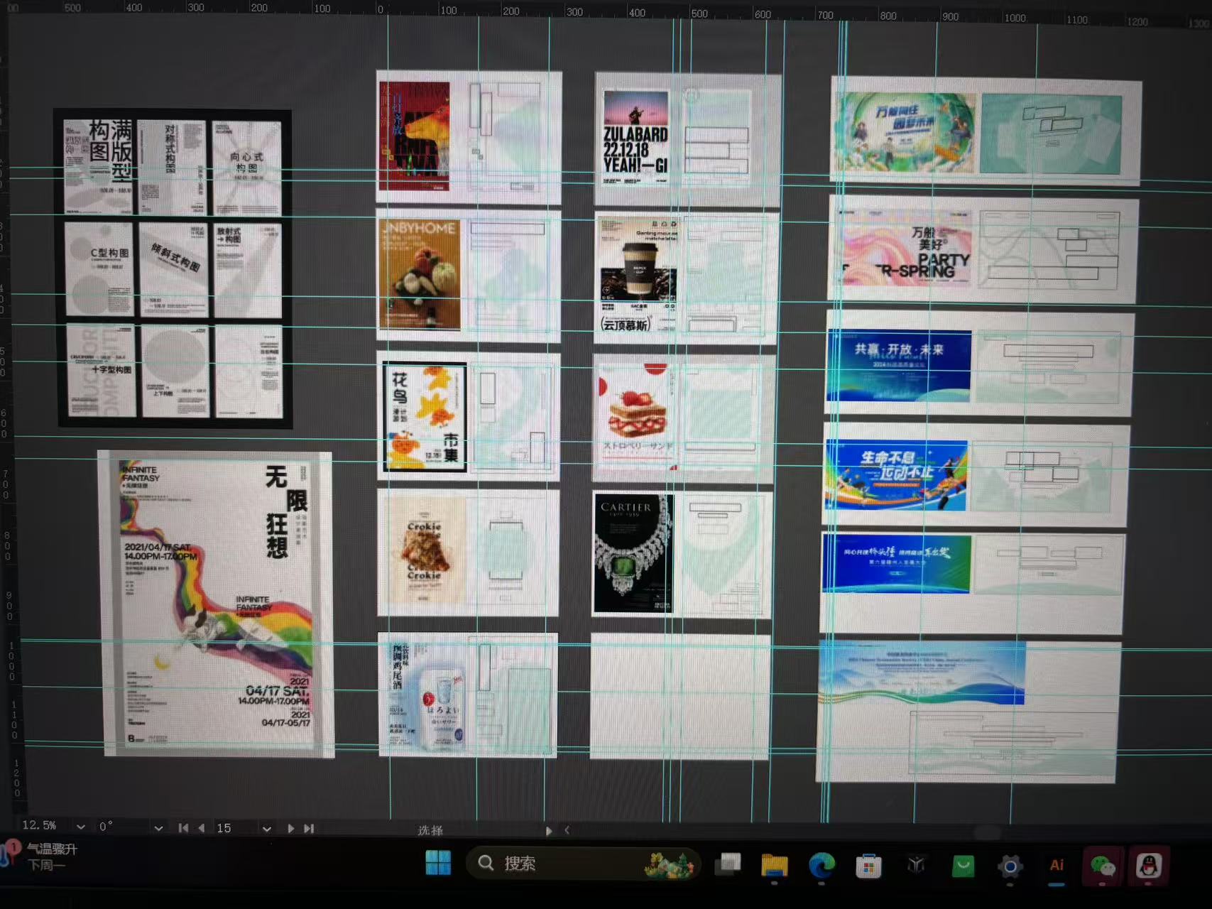The image size is (1212, 909).
Task: Go to the previous artboard
Action: pos(202,828)
